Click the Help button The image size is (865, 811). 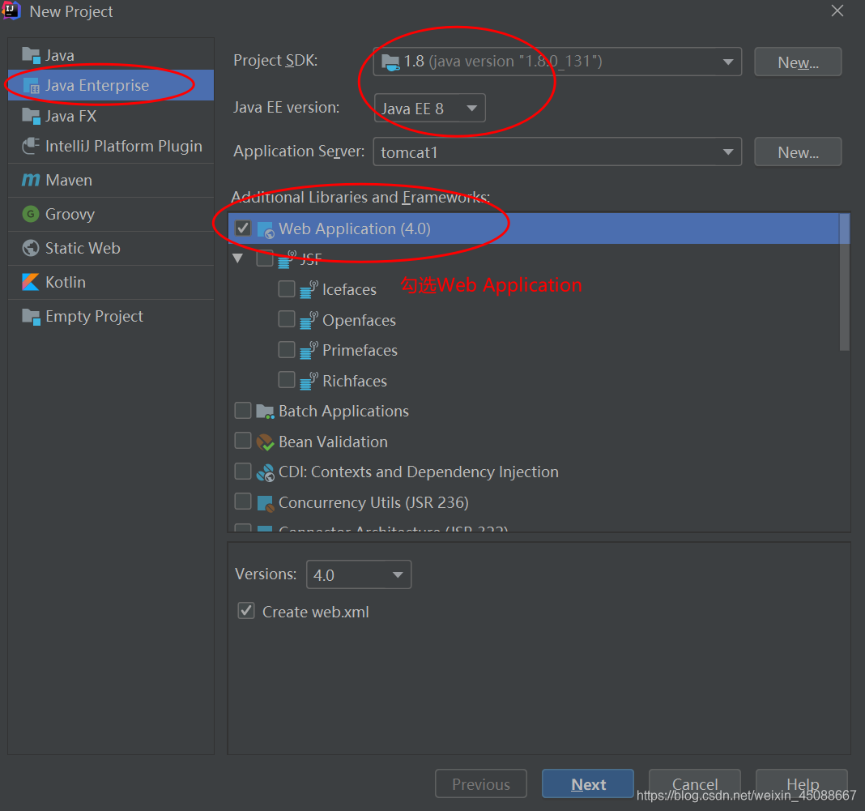click(x=802, y=783)
